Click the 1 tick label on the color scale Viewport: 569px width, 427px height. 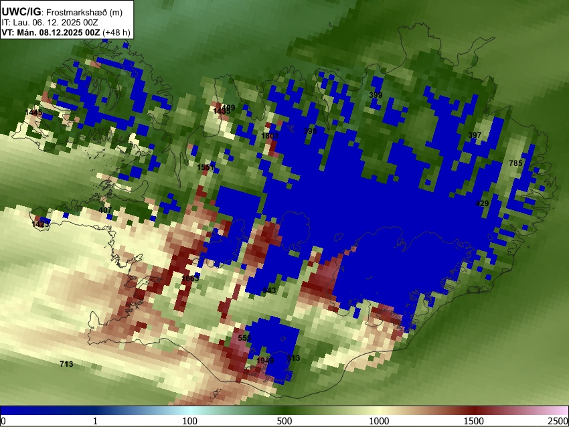(95, 421)
